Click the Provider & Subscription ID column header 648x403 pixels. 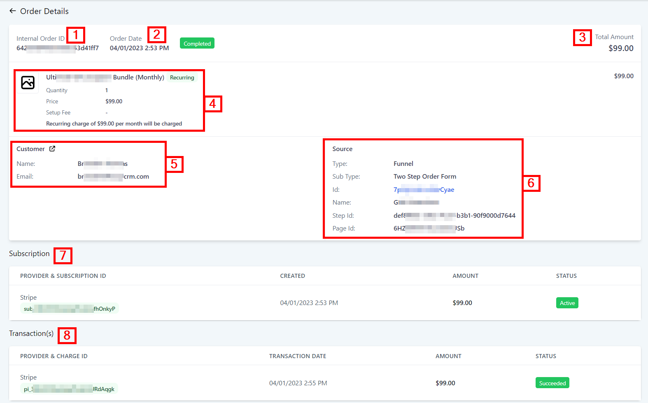coord(63,276)
